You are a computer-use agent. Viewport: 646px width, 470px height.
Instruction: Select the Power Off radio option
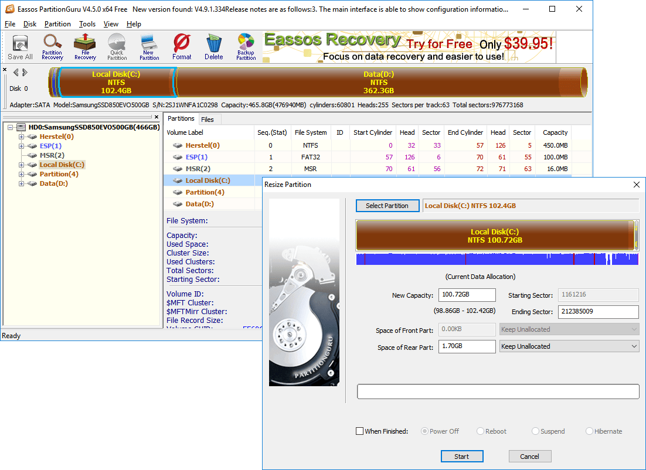(424, 431)
